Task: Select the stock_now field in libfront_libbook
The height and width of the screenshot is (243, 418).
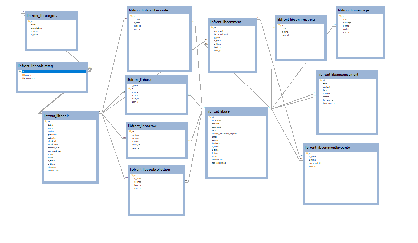Action: [x=53, y=145]
